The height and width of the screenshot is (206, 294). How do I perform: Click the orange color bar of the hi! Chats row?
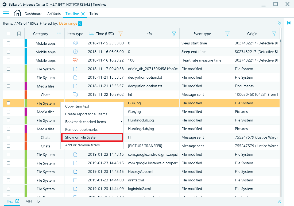(26, 94)
